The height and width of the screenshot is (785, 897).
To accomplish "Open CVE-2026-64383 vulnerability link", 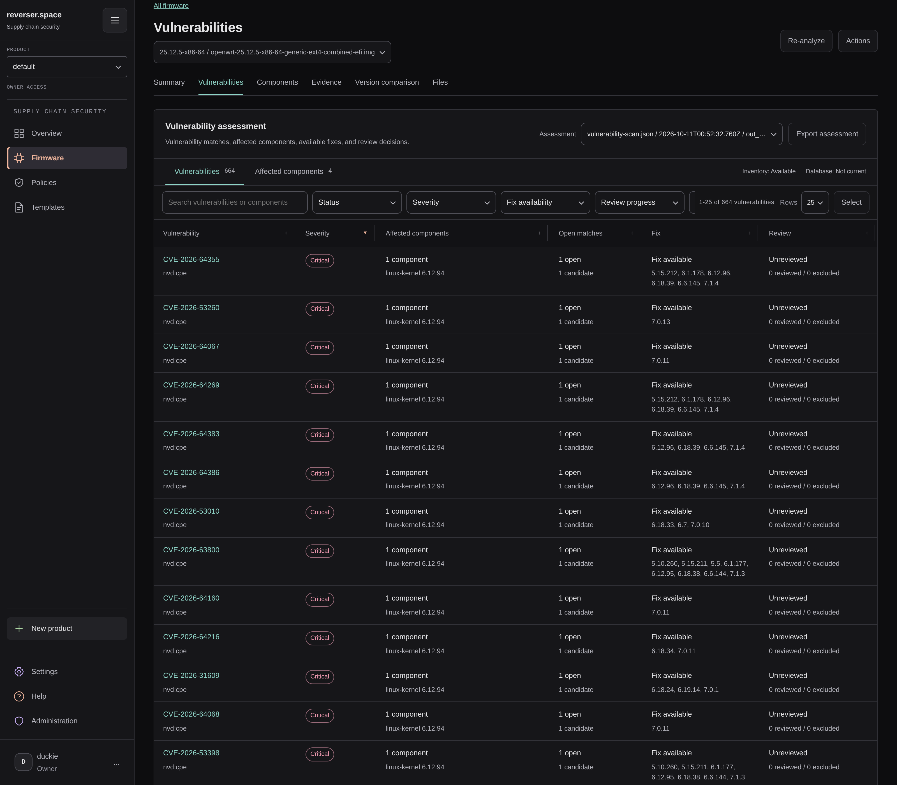I will 191,434.
